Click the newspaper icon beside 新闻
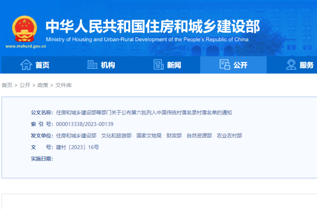The height and width of the screenshot is (209, 317). click(x=159, y=65)
